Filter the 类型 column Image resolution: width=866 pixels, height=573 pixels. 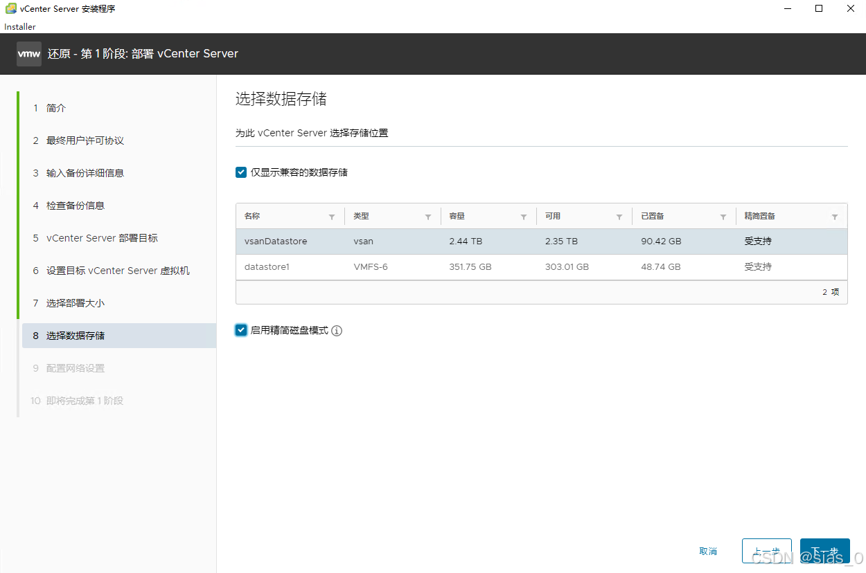pyautogui.click(x=428, y=217)
